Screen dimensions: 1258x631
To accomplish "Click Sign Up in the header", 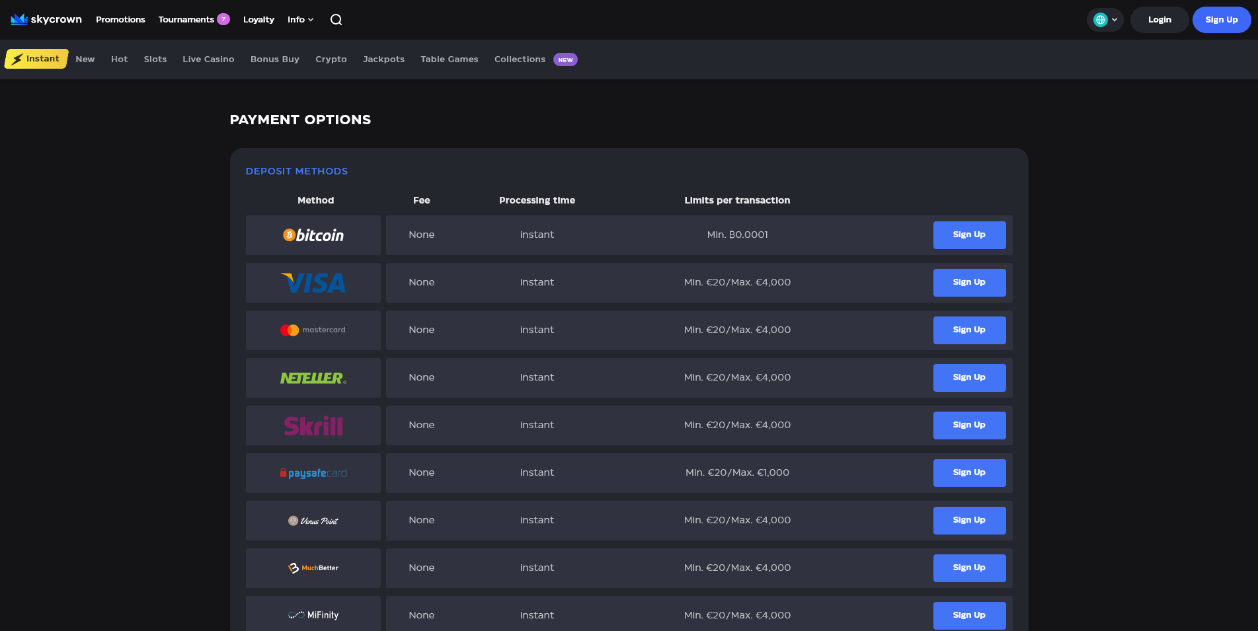I will [x=1221, y=20].
